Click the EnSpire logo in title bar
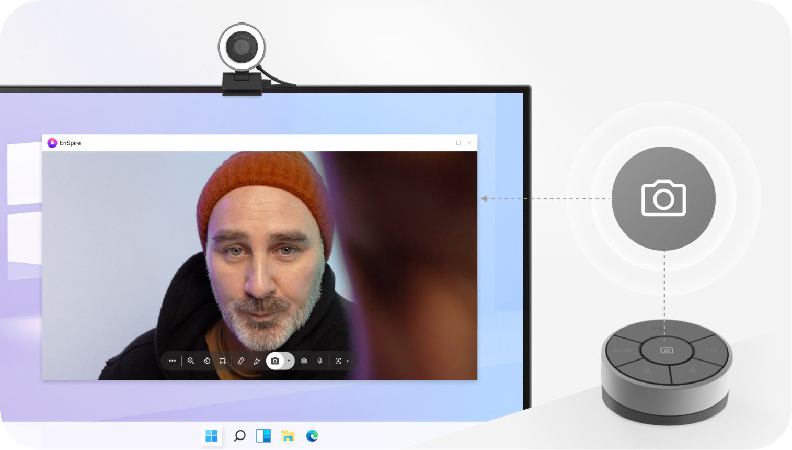The image size is (792, 450). pyautogui.click(x=52, y=143)
